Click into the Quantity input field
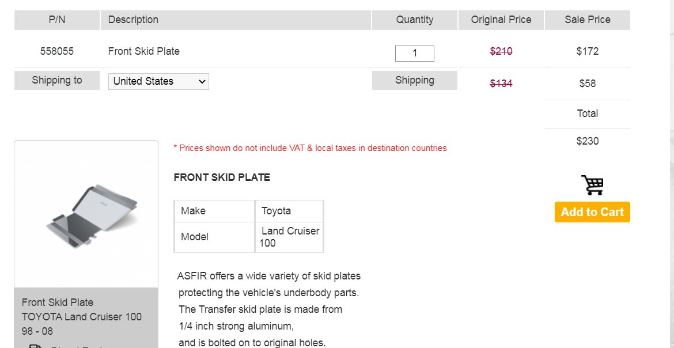Image resolution: width=674 pixels, height=348 pixels. click(x=414, y=54)
